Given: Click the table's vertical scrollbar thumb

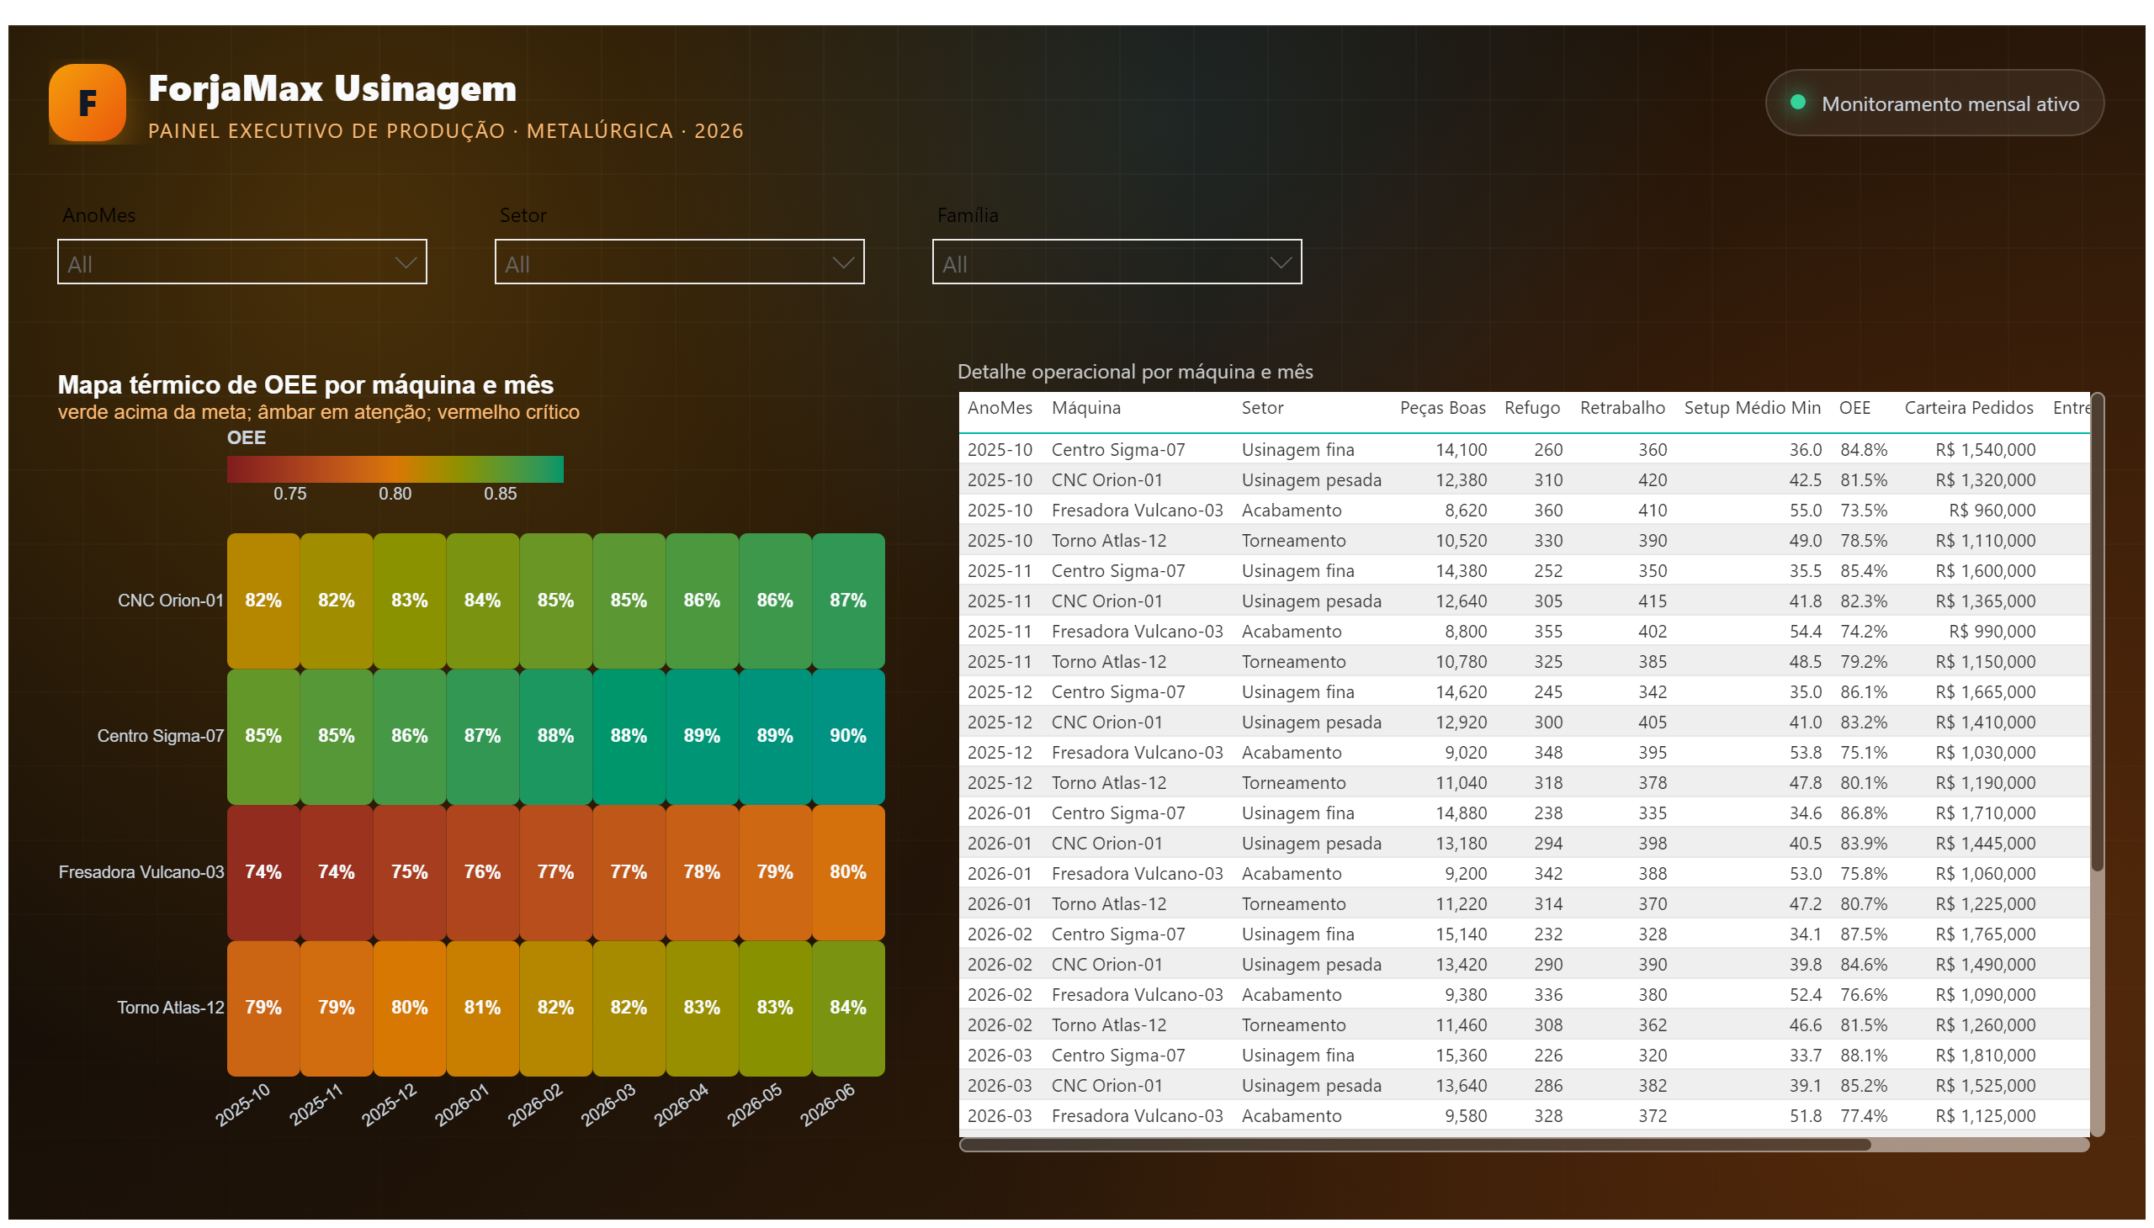Looking at the screenshot, I should pos(2097,634).
